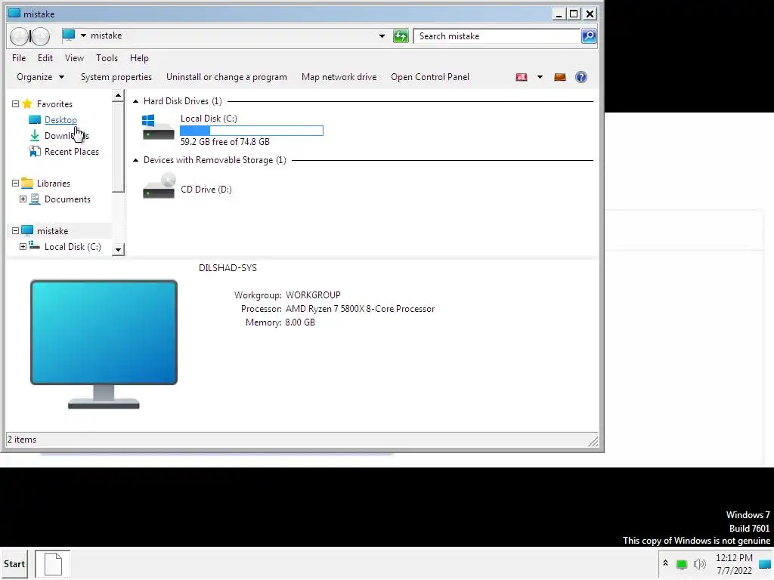The image size is (774, 580).
Task: Select Downloads in Favorites
Action: 67,136
